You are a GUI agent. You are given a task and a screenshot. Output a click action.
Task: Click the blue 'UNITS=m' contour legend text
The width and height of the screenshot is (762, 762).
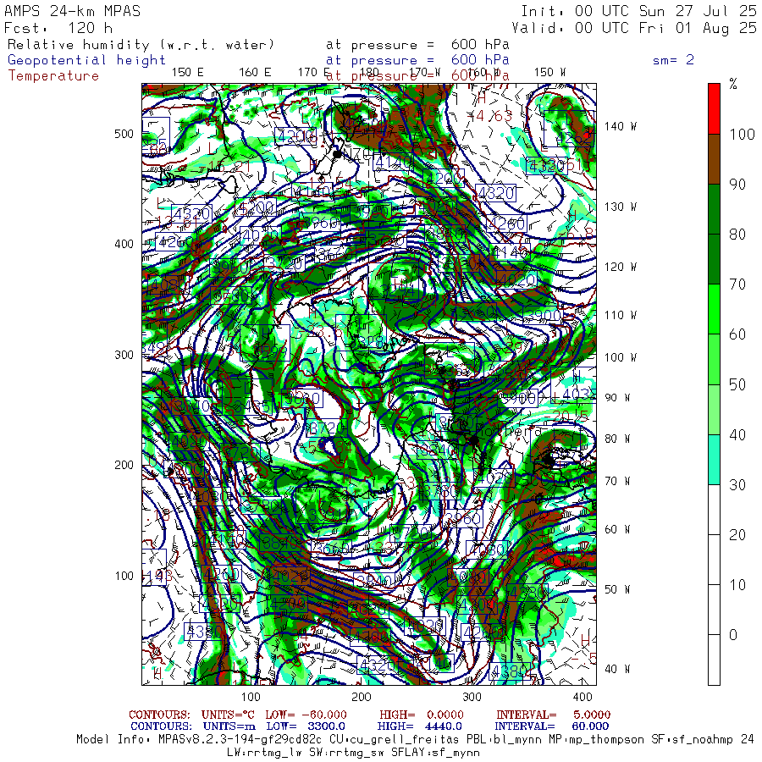tap(229, 726)
